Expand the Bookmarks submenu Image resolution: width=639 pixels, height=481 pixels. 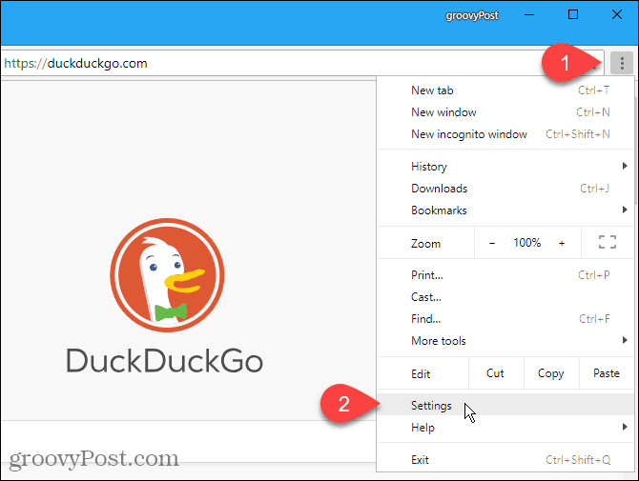point(505,210)
